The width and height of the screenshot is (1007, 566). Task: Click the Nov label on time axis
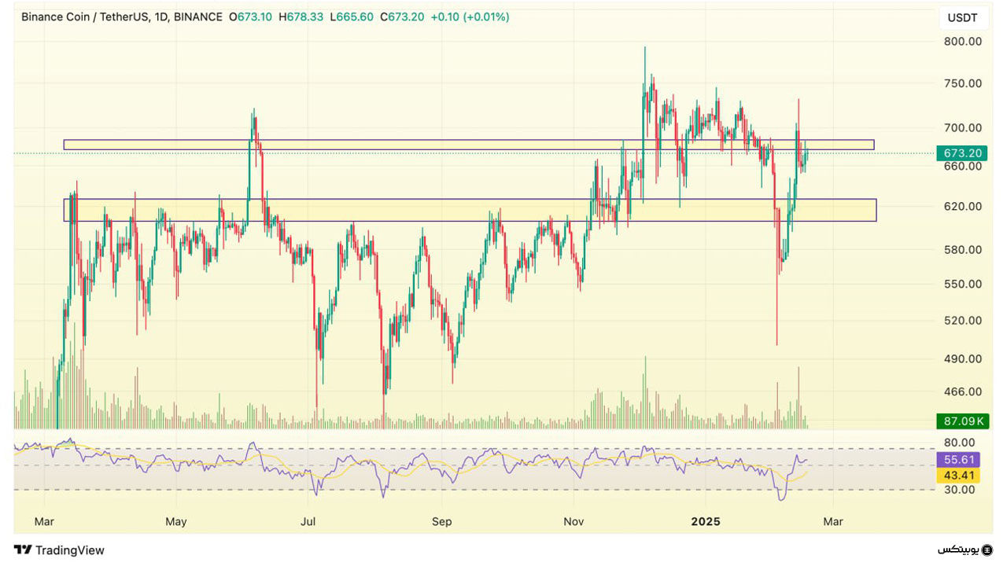coord(574,521)
